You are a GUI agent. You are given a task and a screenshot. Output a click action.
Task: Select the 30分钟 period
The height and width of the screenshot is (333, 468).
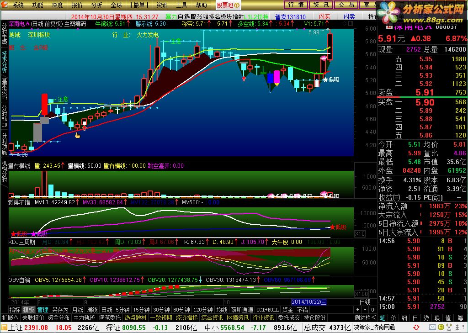click(x=161, y=310)
